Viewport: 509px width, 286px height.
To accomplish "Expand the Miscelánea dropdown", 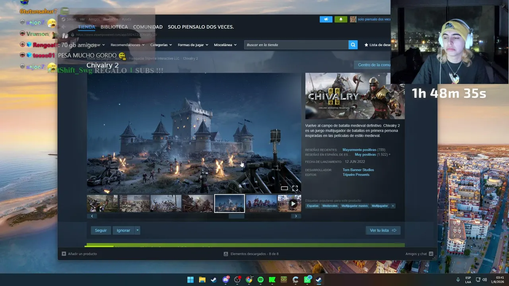I will pos(225,45).
